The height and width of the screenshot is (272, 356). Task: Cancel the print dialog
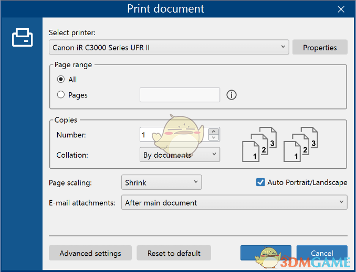pos(322,253)
